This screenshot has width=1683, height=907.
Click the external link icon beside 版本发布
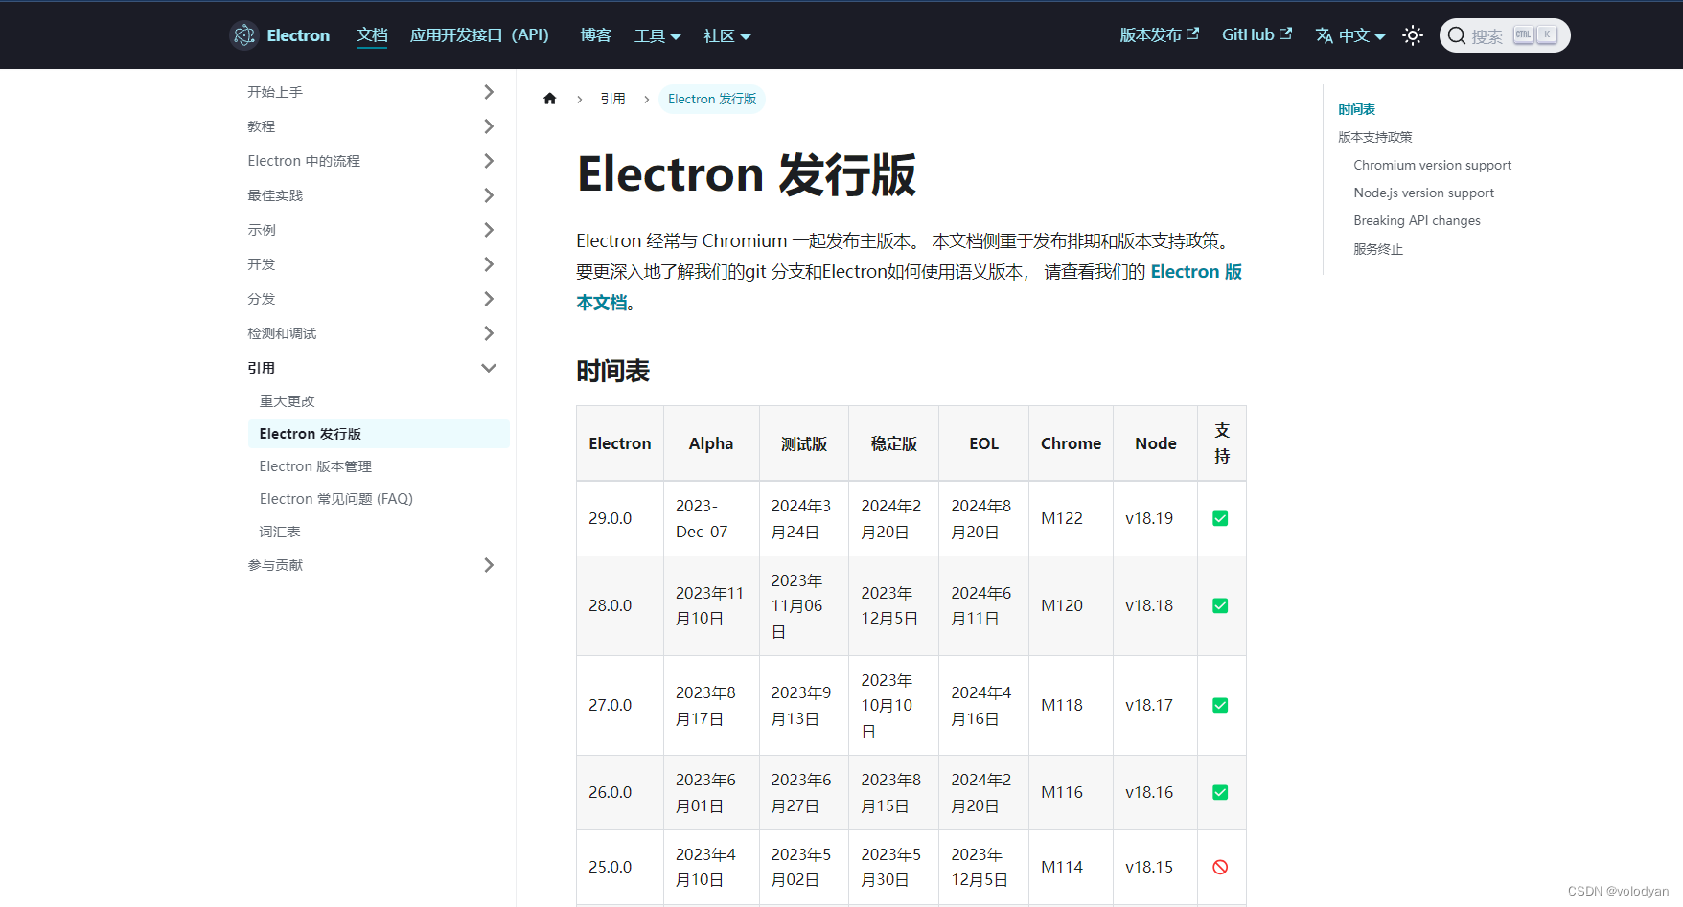1193,34
